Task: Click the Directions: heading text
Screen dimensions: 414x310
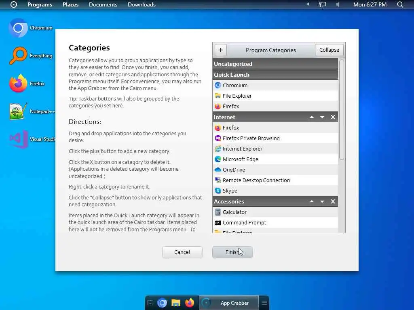Action: 85,121
